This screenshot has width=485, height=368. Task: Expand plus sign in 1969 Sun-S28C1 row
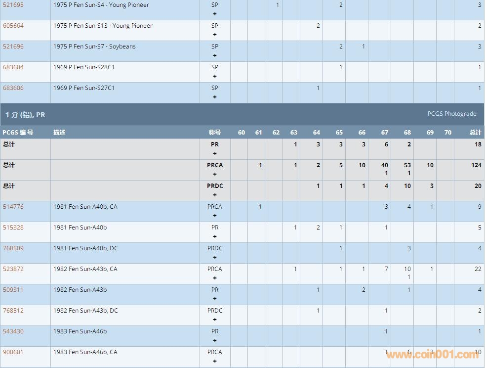(215, 76)
